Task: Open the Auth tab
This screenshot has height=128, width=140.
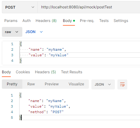Action: pyautogui.click(x=27, y=21)
